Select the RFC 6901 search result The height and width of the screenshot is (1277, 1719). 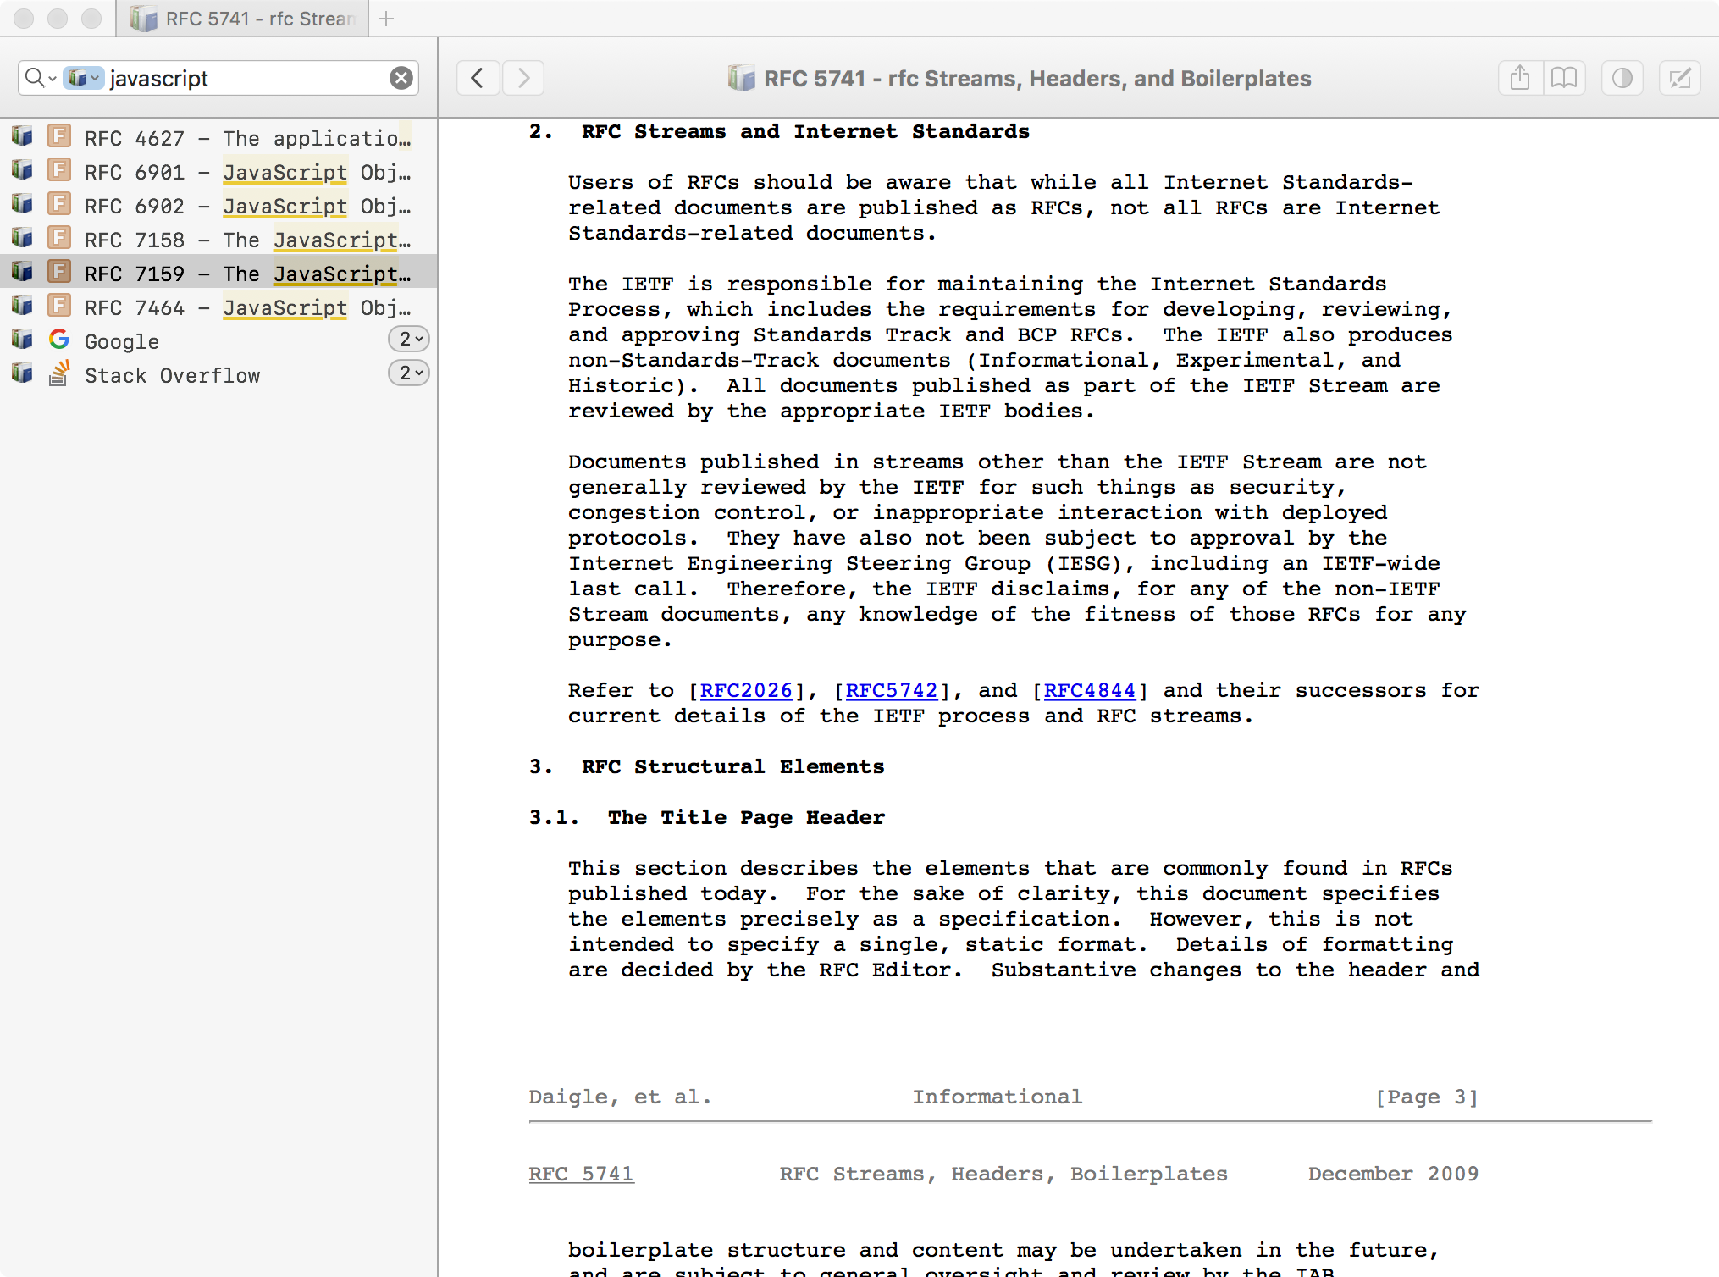(246, 172)
